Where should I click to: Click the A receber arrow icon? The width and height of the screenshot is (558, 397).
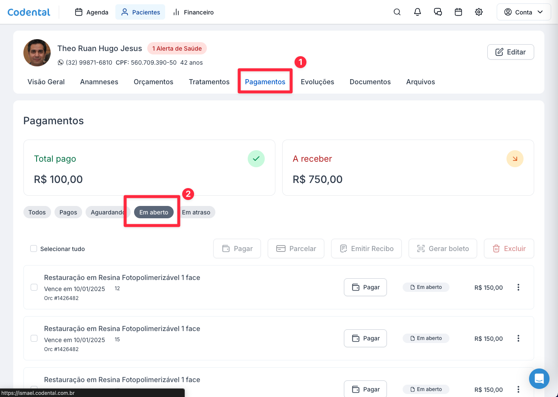coord(515,159)
